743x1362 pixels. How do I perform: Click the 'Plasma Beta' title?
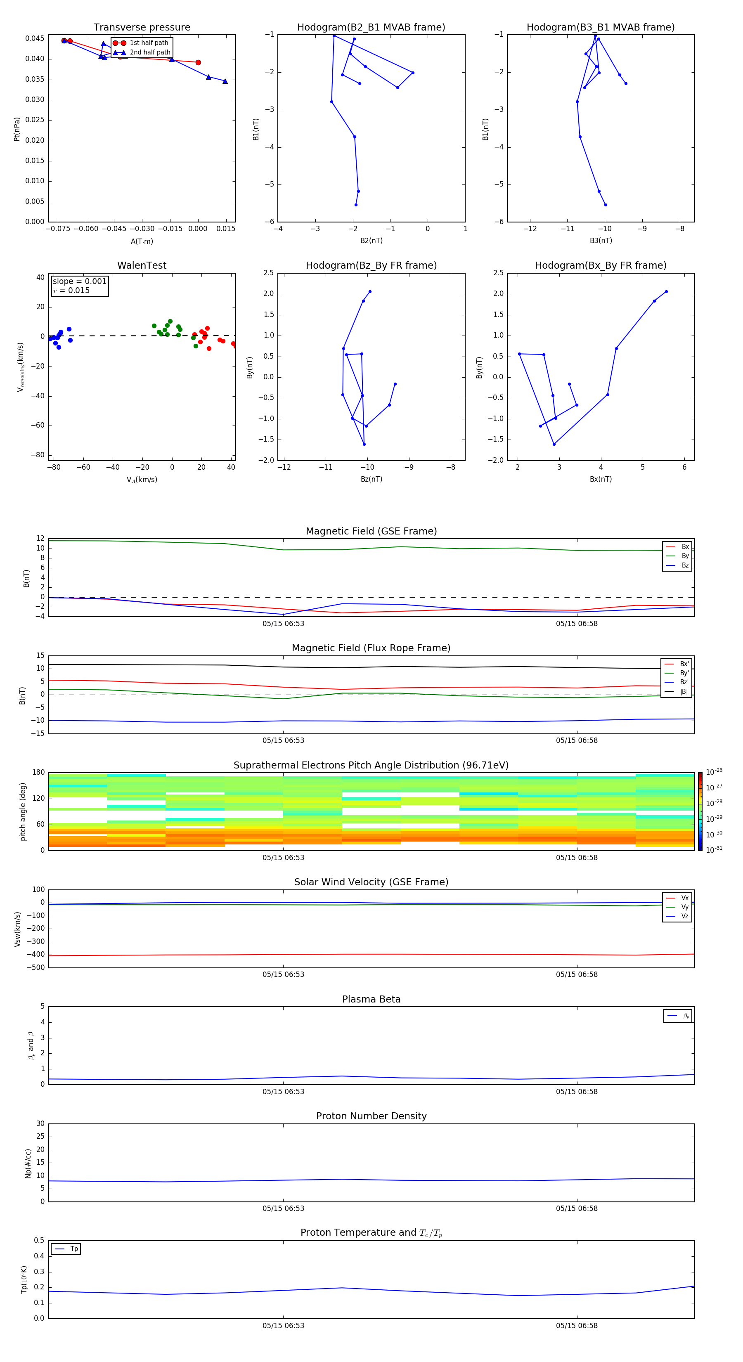pyautogui.click(x=371, y=999)
